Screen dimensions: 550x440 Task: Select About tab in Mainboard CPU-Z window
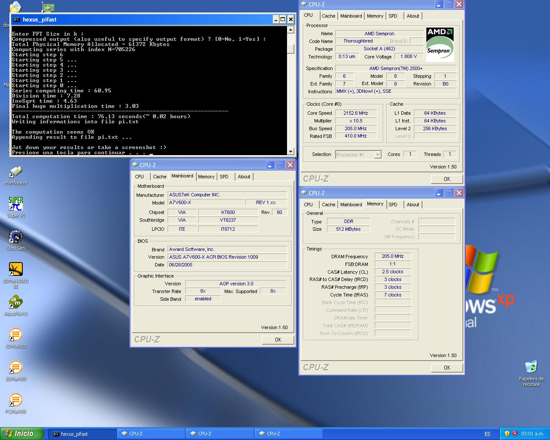coord(244,177)
